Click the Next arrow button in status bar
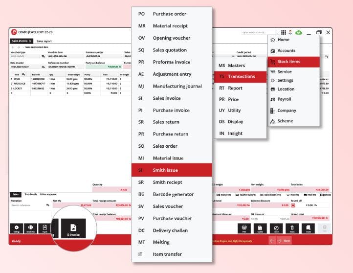Image resolution: width=353 pixels, height=273 pixels. tap(284, 241)
